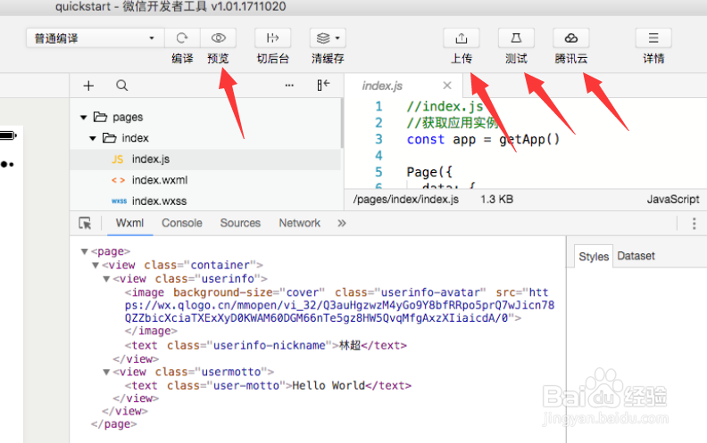Click the 测试 test flask icon
707x443 pixels.
coord(516,38)
